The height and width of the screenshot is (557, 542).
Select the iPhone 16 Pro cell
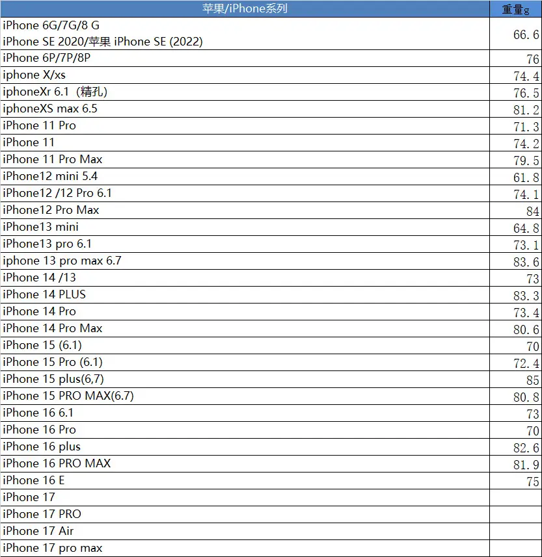coord(245,430)
